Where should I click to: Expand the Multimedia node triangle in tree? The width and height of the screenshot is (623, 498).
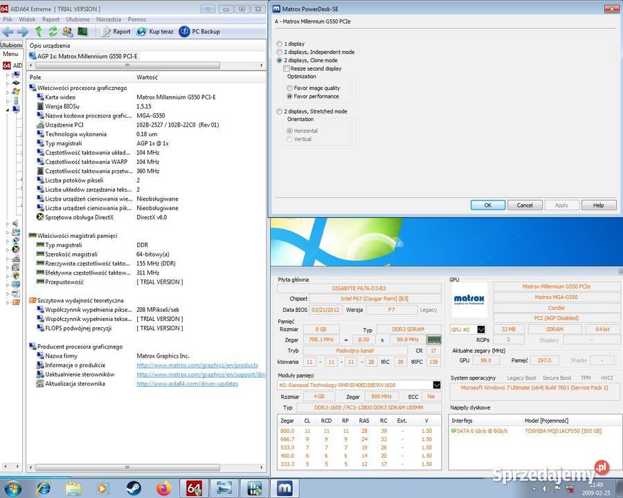[x=7, y=223]
